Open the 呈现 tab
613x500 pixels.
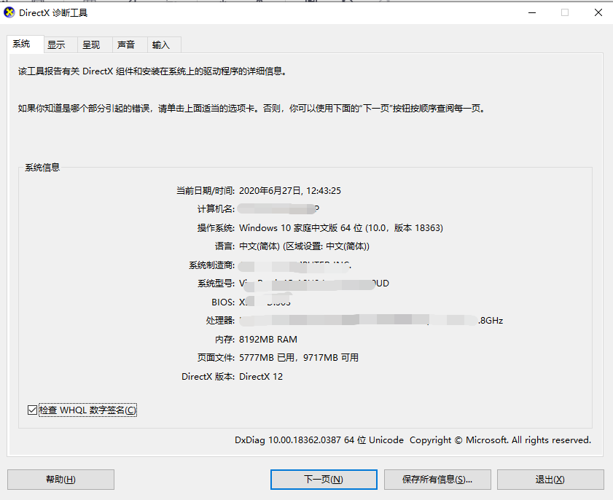tap(95, 45)
